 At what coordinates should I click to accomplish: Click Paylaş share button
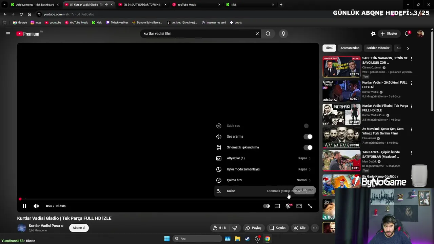coord(253,228)
